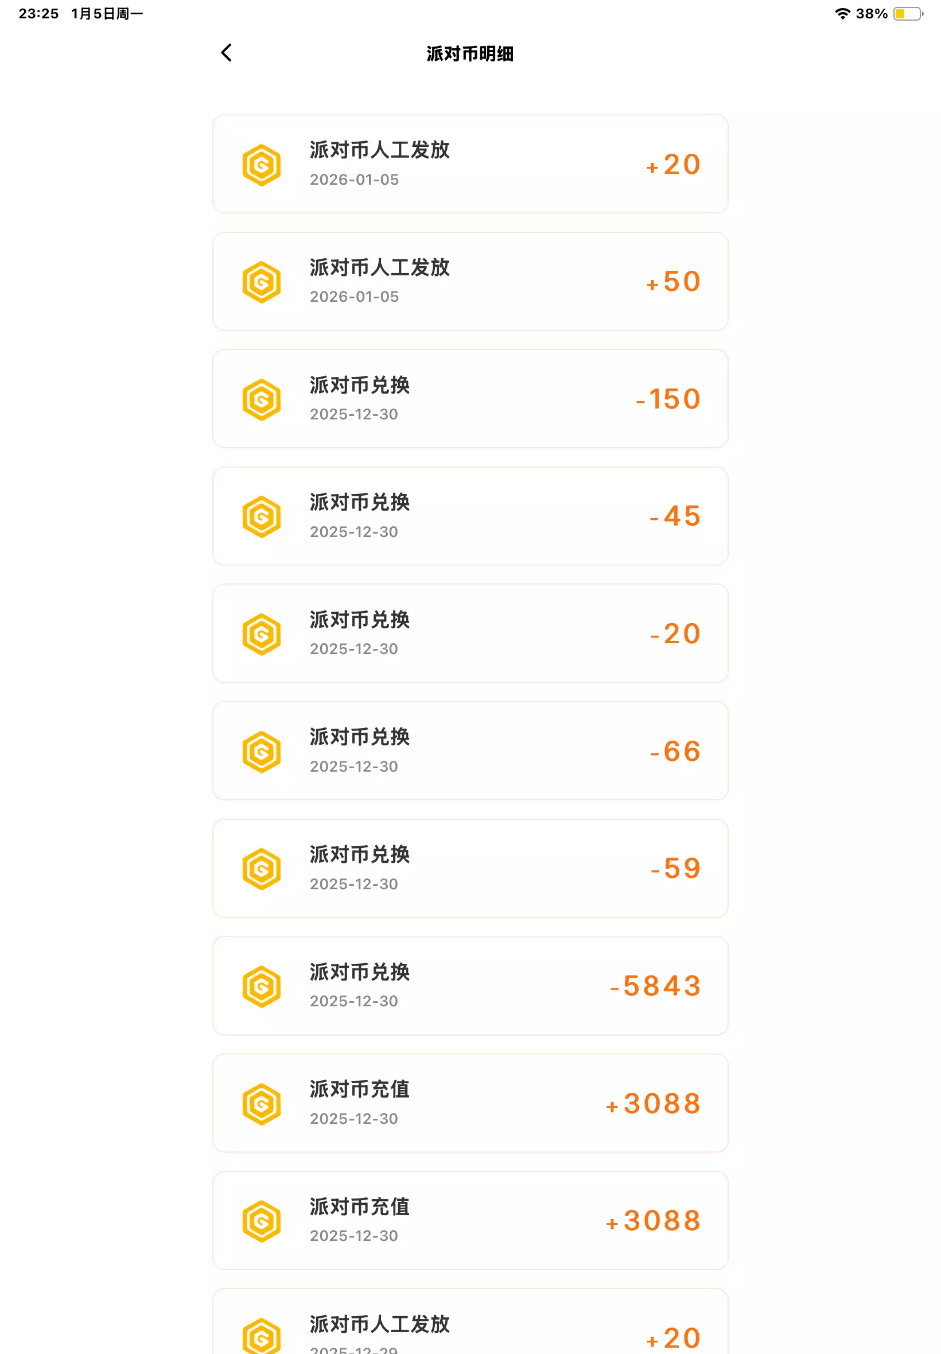941x1354 pixels.
Task: Click the 23:25 clock in status bar
Action: [x=39, y=14]
